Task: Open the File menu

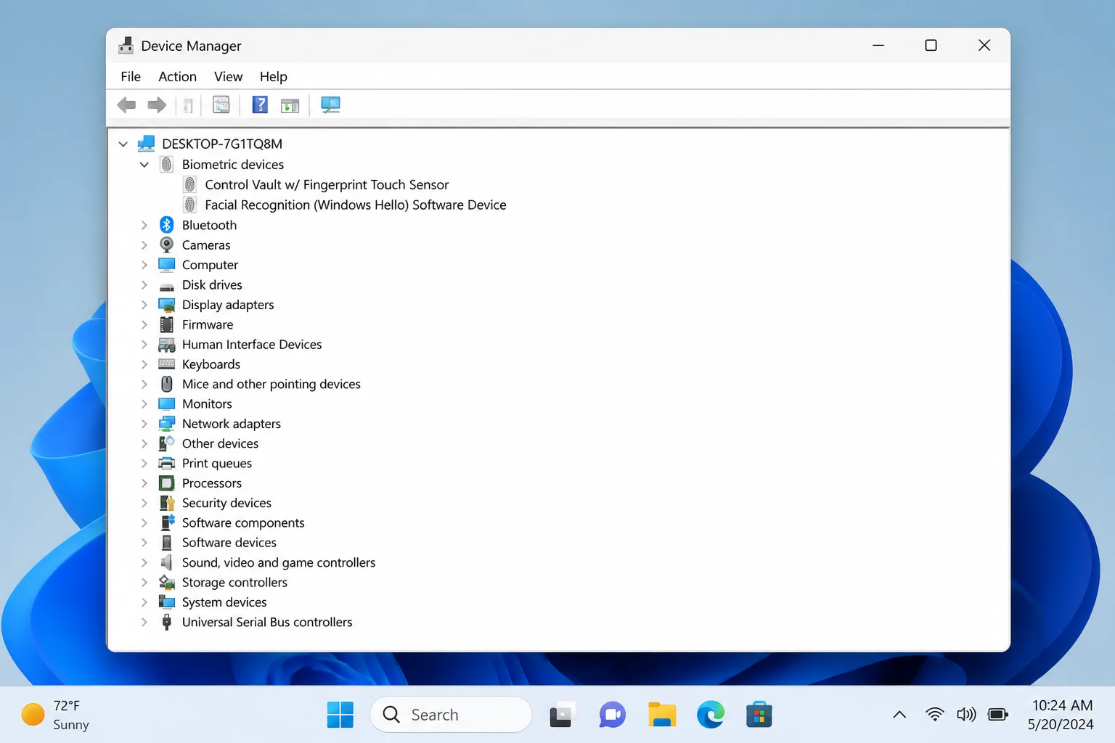Action: click(x=131, y=76)
